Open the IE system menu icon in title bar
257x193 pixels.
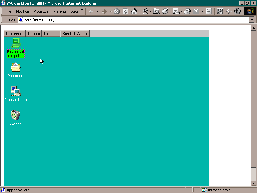coord(3,3)
